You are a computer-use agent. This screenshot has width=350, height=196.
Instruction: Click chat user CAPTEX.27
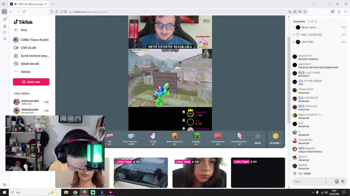tap(311, 98)
